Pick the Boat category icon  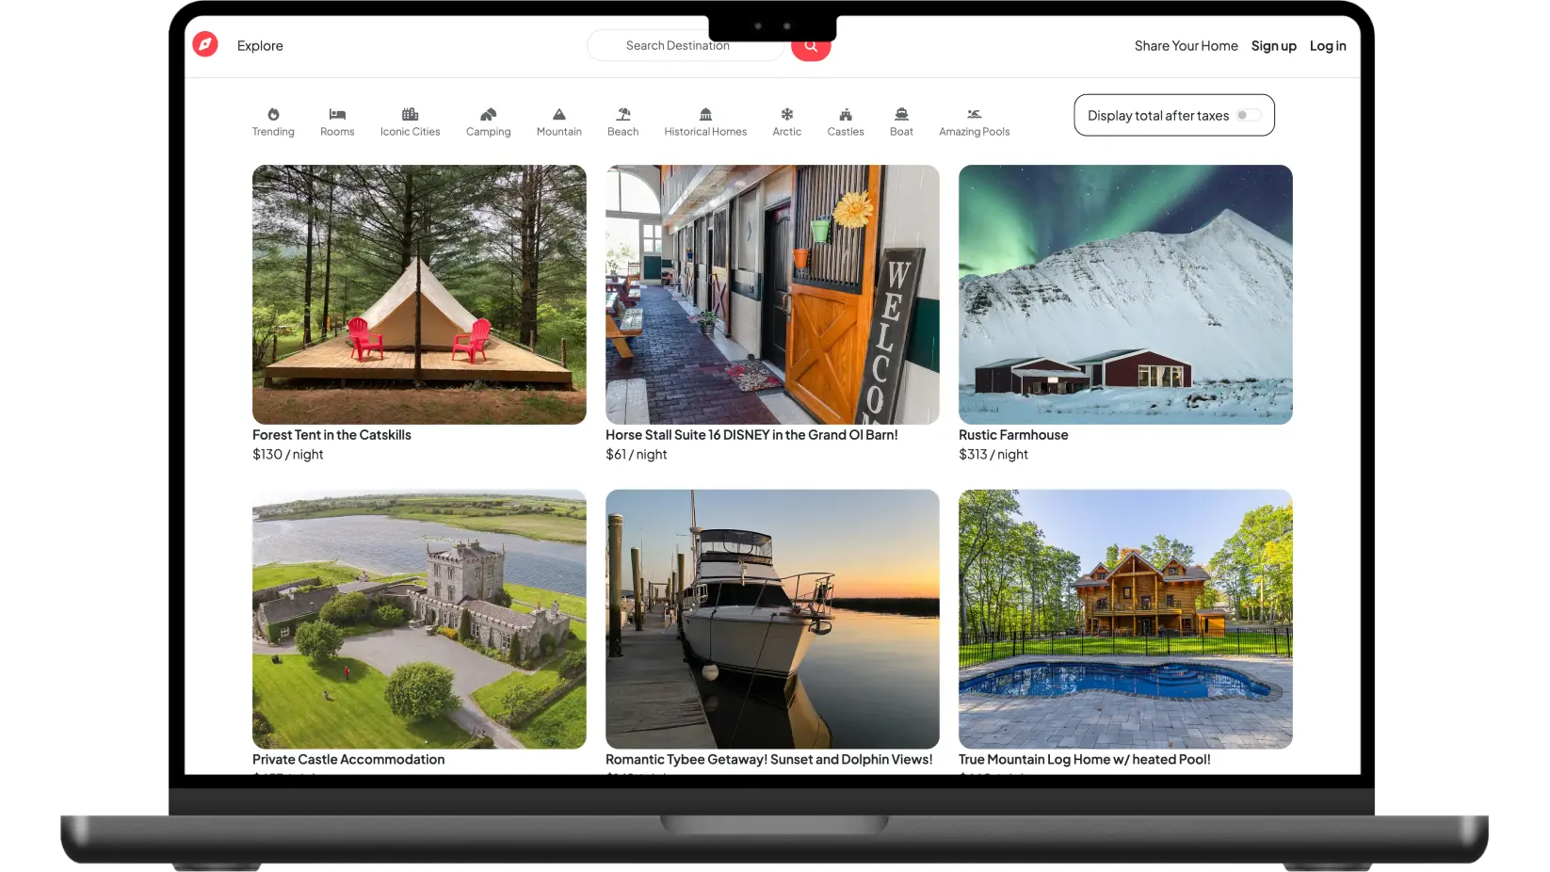pos(901,115)
